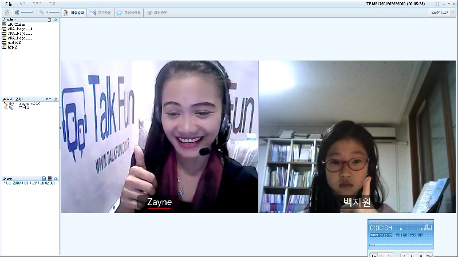The height and width of the screenshot is (257, 458).
Task: Select the first item in the file list
Action: [14, 24]
